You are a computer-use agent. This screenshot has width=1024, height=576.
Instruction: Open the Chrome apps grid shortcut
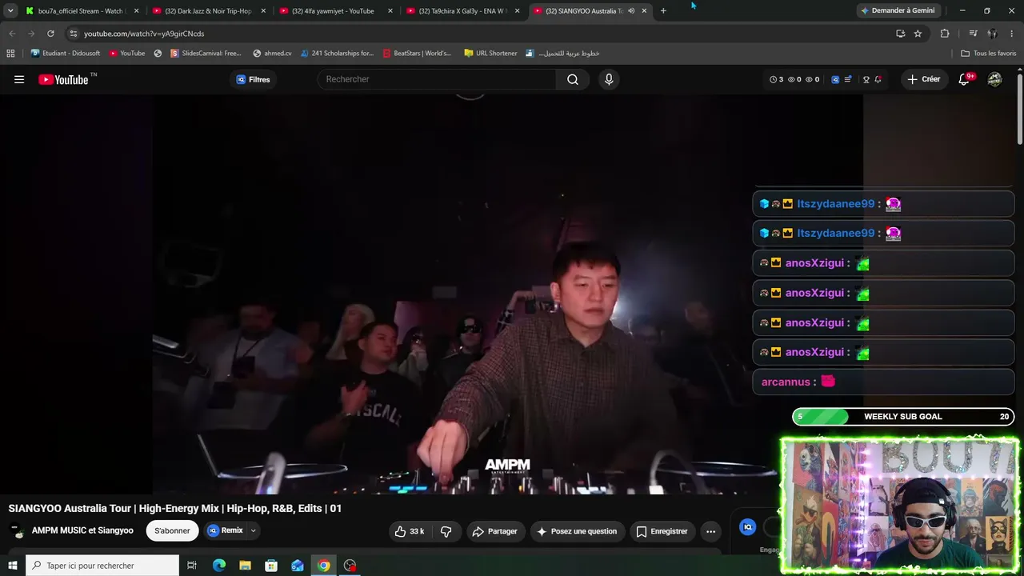pos(10,54)
